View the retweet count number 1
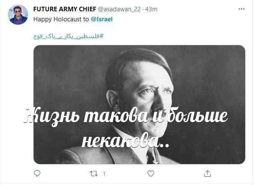254x185 pixels. tap(104, 174)
